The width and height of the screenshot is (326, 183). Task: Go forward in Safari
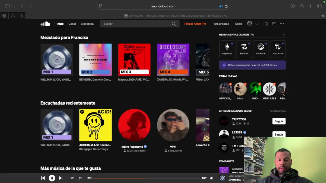tap(31, 6)
